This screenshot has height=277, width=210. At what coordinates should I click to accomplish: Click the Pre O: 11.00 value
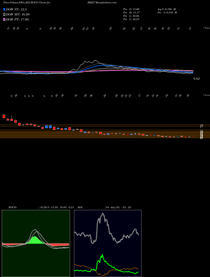tap(132, 9)
